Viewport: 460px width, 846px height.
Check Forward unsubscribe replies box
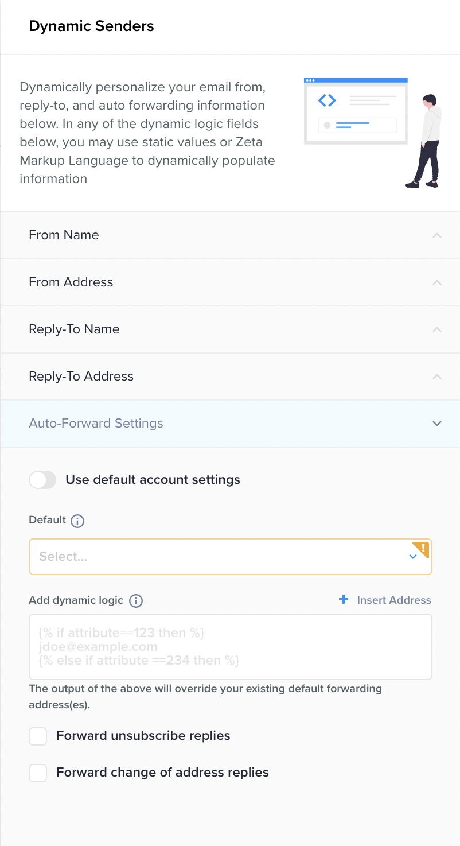click(38, 736)
